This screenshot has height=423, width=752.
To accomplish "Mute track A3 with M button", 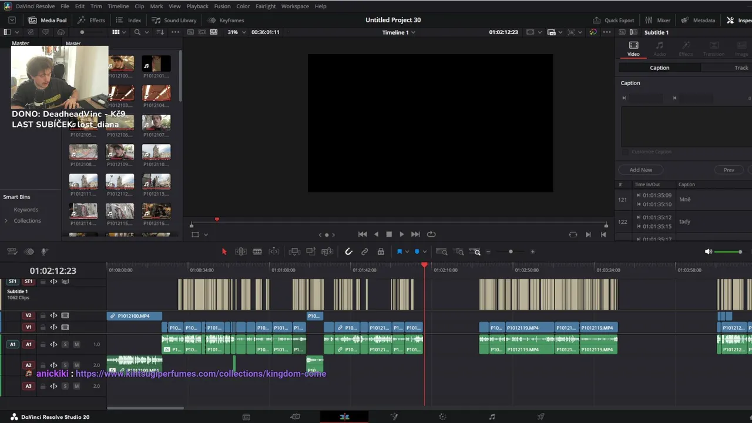I will tap(76, 386).
